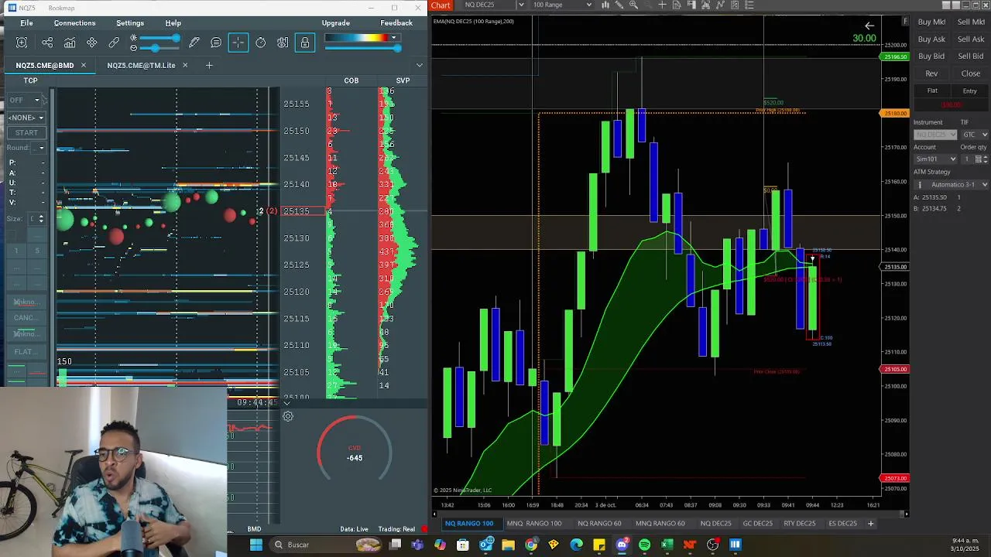Open the <NONE> dropdown in TCP panel
The height and width of the screenshot is (557, 991).
pos(26,118)
